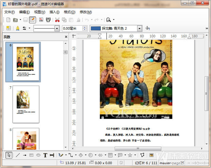Open the 格式(O) menu

tap(69, 12)
